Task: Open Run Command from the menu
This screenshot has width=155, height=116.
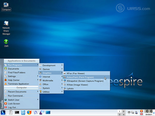Action: pyautogui.click(x=16, y=96)
